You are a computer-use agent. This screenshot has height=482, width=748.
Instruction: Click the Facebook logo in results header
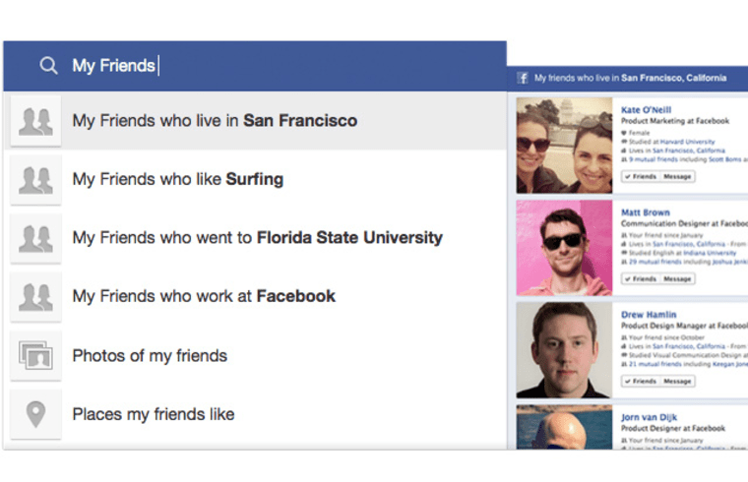[x=523, y=78]
